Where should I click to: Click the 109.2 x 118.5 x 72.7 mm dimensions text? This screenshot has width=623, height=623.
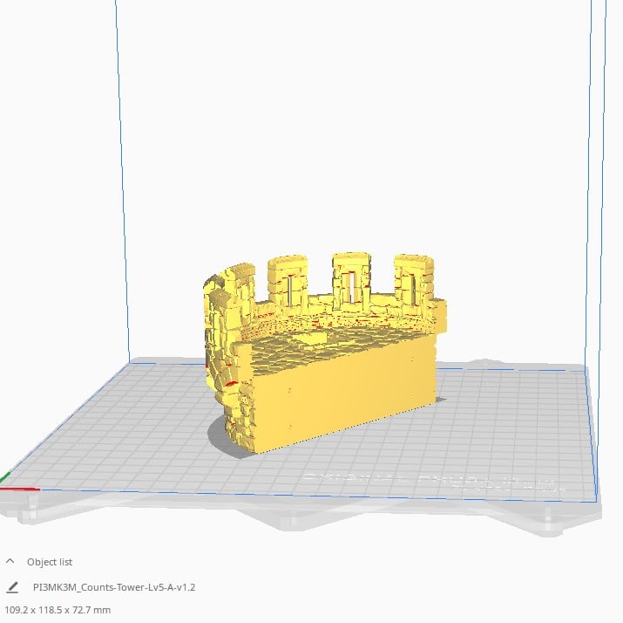click(58, 609)
